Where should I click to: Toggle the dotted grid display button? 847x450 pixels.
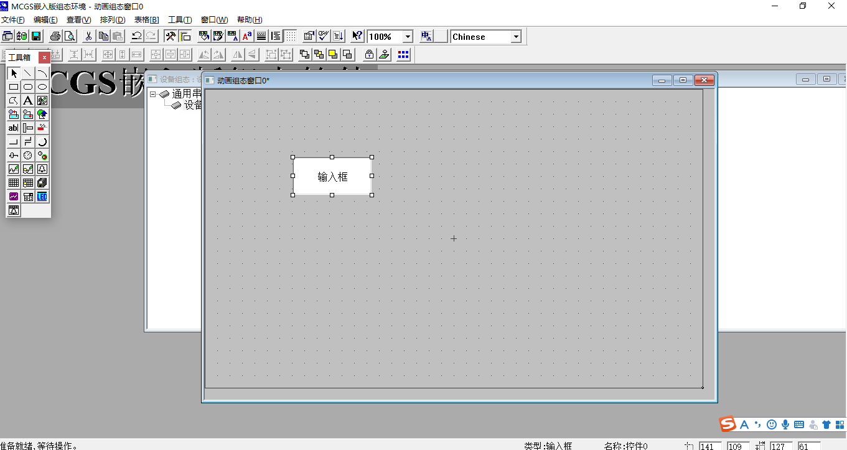click(291, 36)
